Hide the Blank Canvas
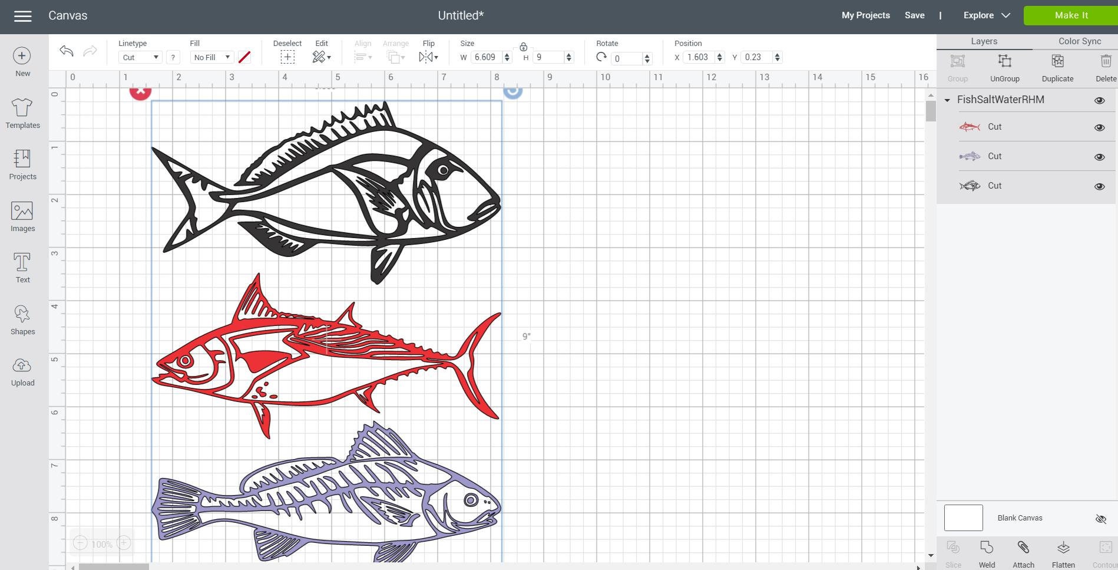 (x=1100, y=519)
